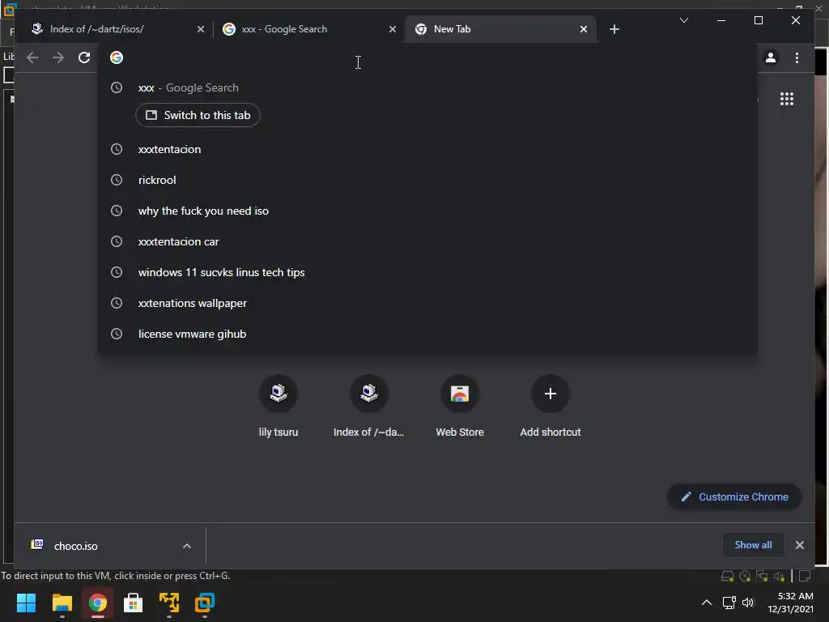Click VMware sound card status icon
Screen dimensions: 829x622
(779, 577)
